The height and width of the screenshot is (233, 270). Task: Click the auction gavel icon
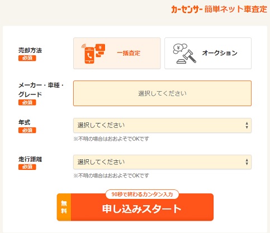point(184,54)
